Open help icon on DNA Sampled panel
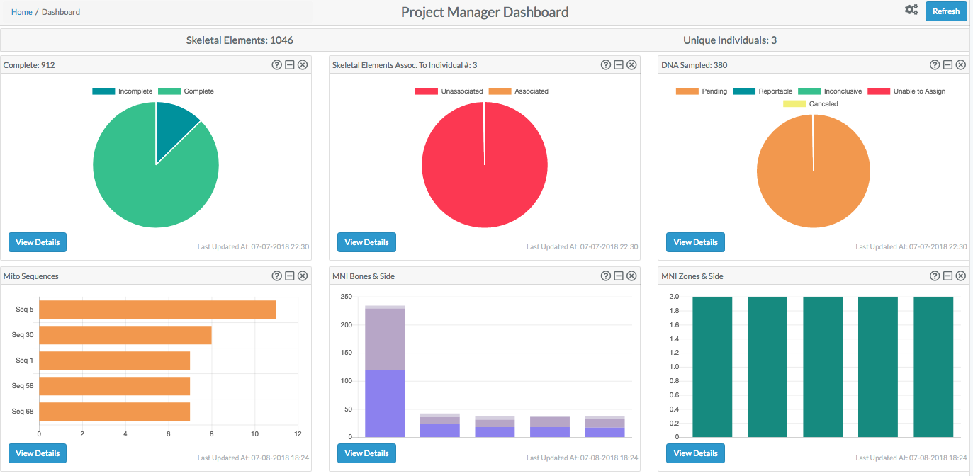 (935, 64)
